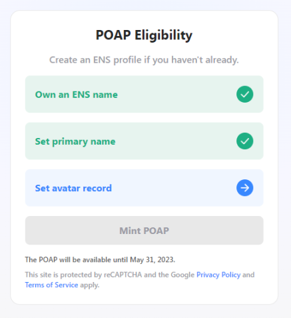Open the Terms of Service link

point(51,285)
